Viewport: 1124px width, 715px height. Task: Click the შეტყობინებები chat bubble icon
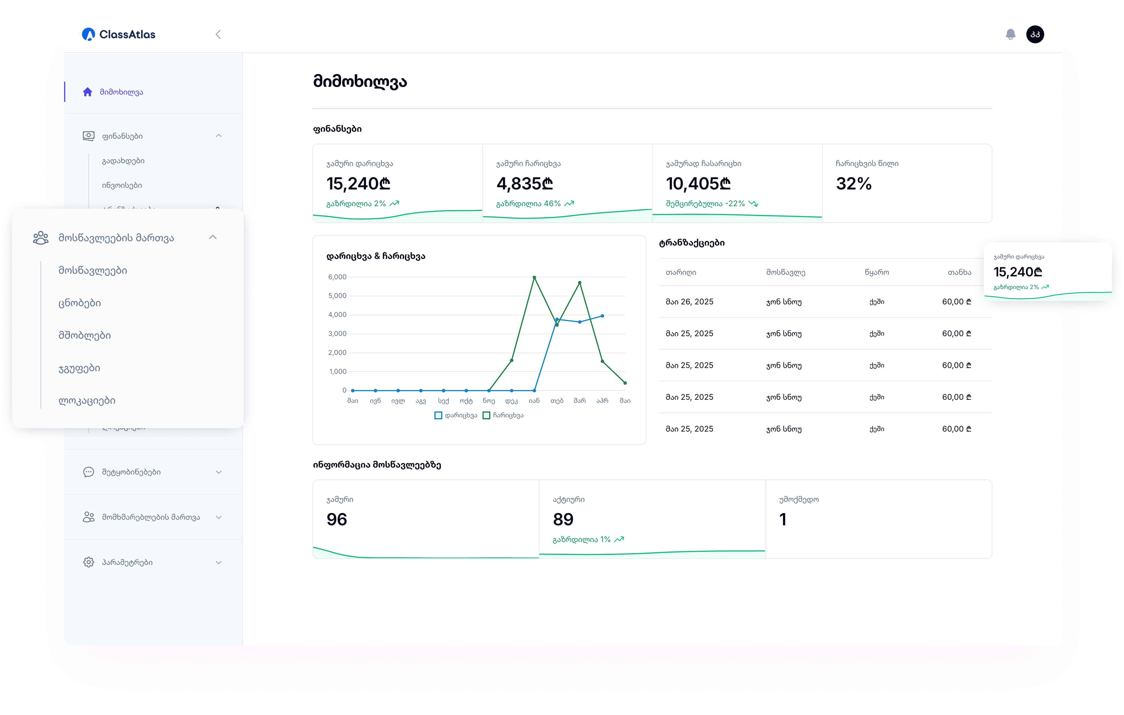point(88,472)
